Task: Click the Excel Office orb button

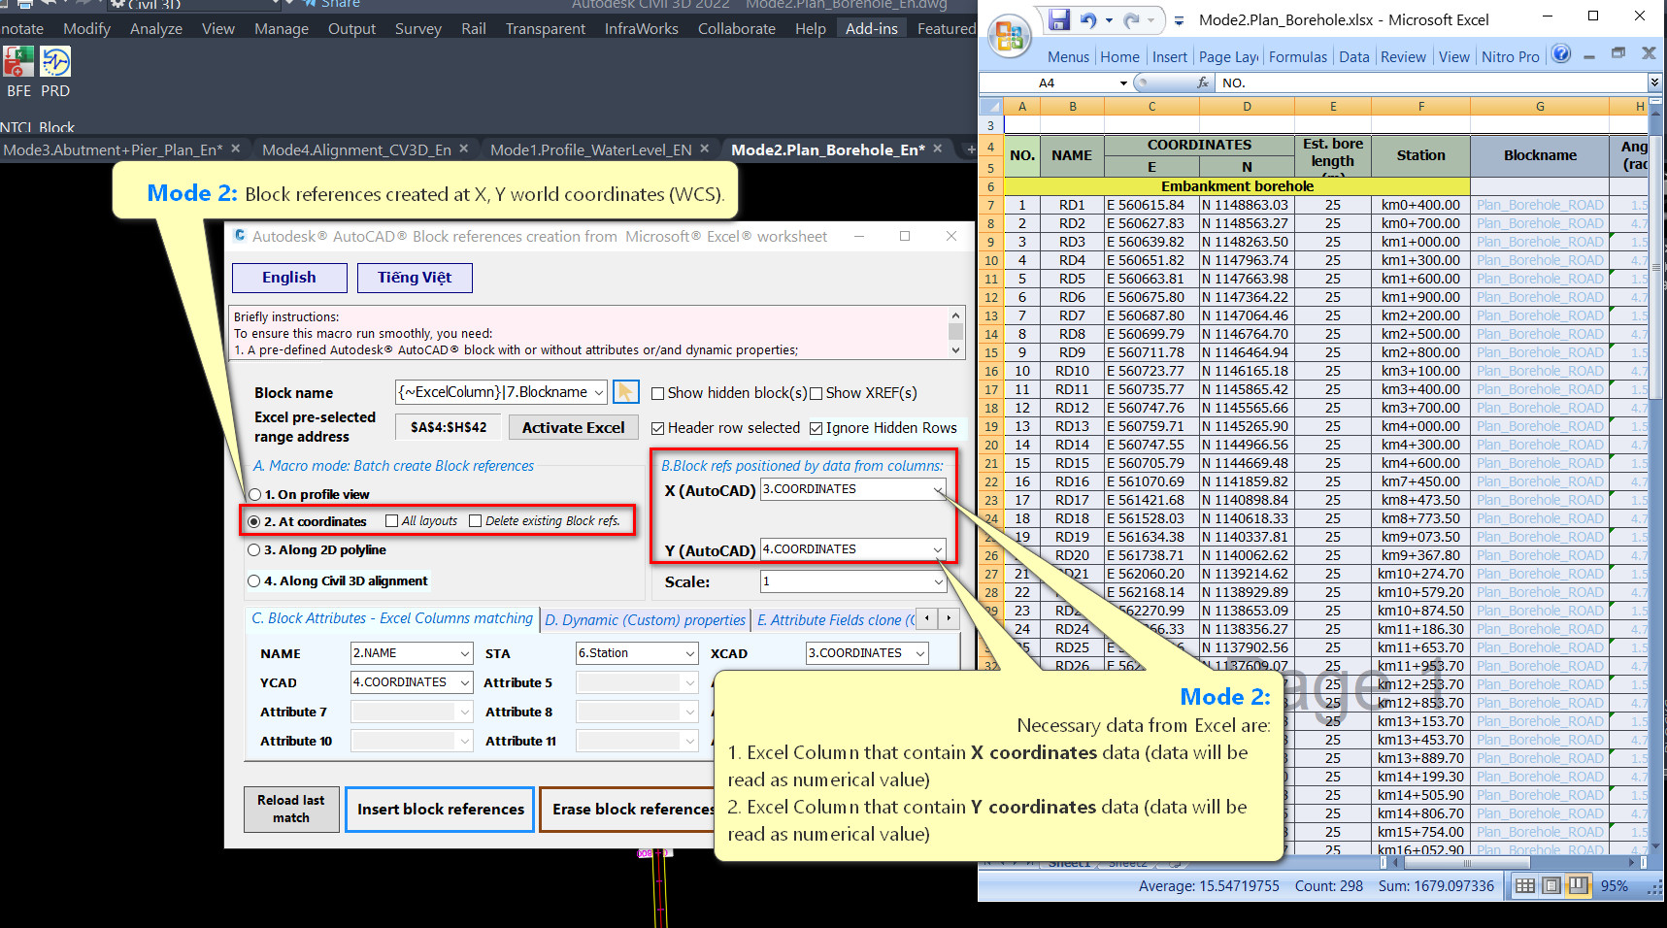Action: click(1010, 36)
